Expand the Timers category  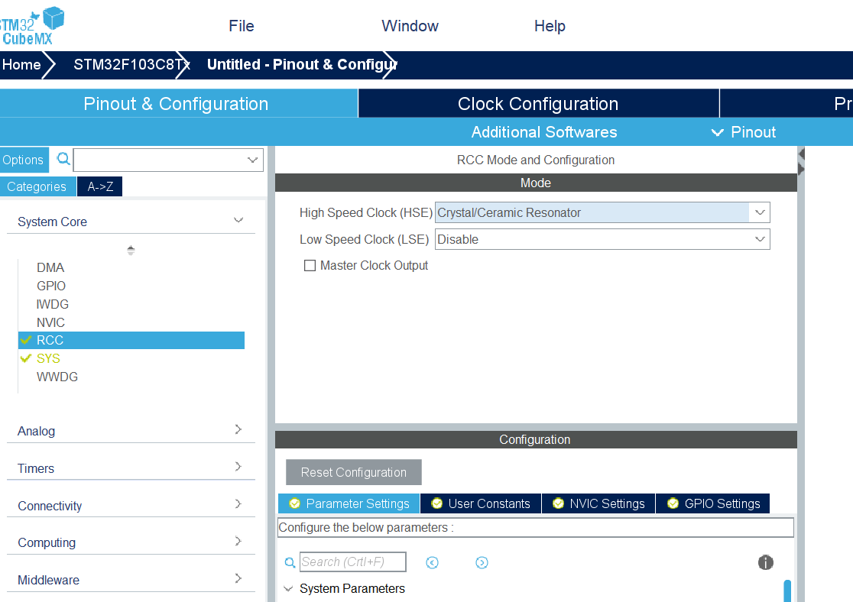238,467
